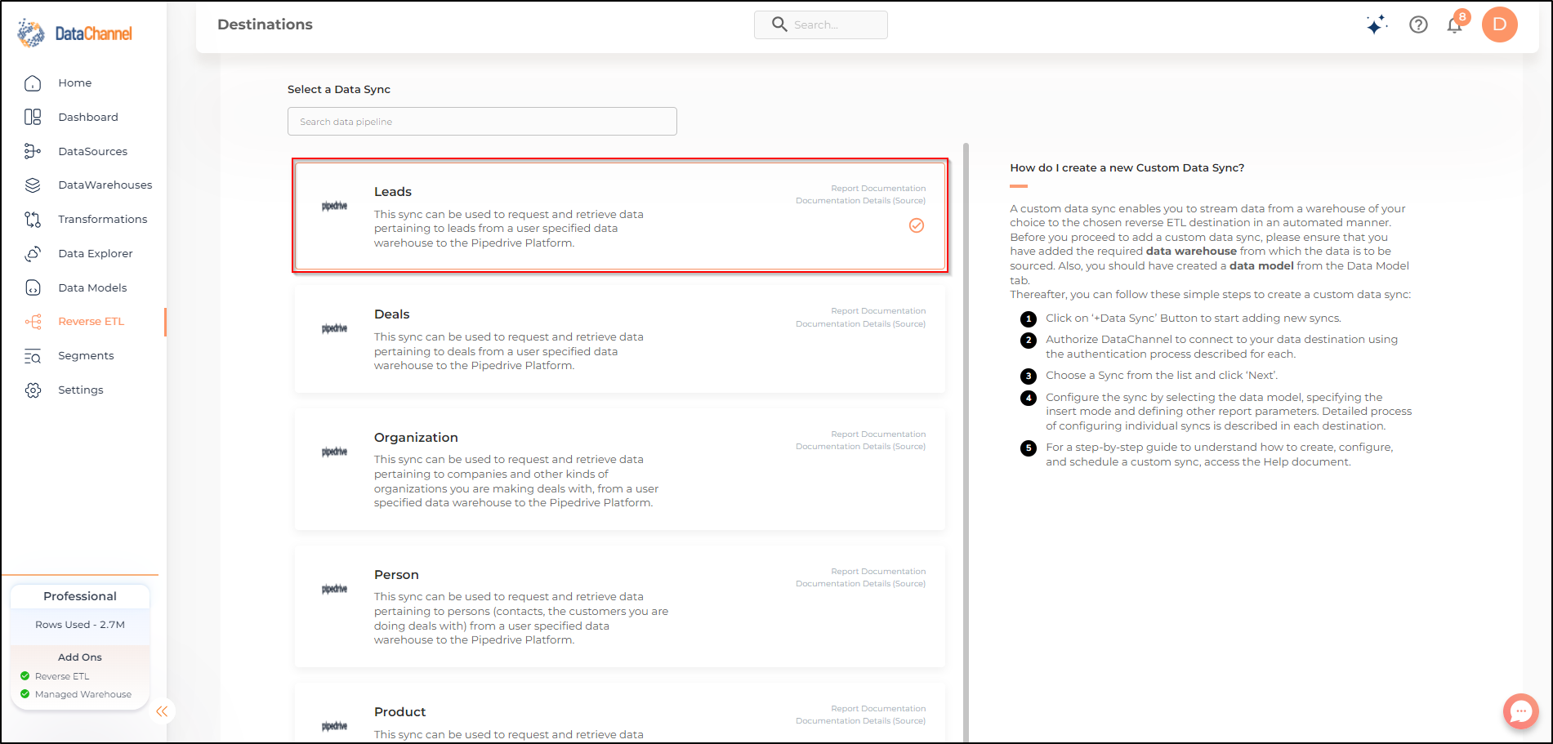Image resolution: width=1553 pixels, height=744 pixels.
Task: Go to the DataSources menu item
Action: tap(92, 151)
